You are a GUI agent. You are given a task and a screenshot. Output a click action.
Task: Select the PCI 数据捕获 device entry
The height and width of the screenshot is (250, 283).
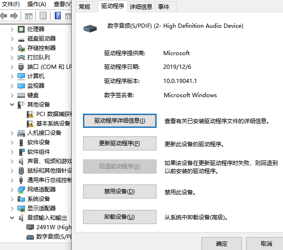tap(54, 114)
